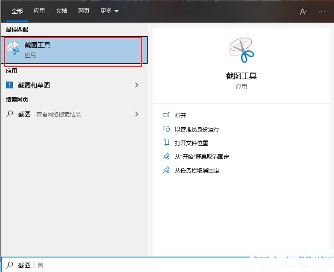Click the feedback person icon
334x272 pixels.
pos(304,11)
